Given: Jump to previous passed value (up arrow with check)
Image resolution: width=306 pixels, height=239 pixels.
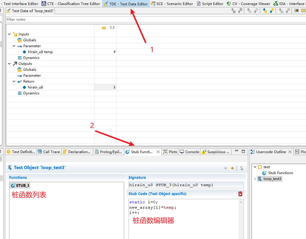Looking at the screenshot, I should [256, 11].
